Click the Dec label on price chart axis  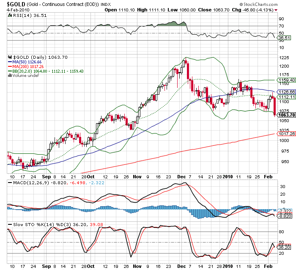coord(181,177)
